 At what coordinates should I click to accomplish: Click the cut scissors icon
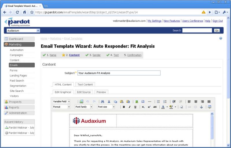pos(109,102)
